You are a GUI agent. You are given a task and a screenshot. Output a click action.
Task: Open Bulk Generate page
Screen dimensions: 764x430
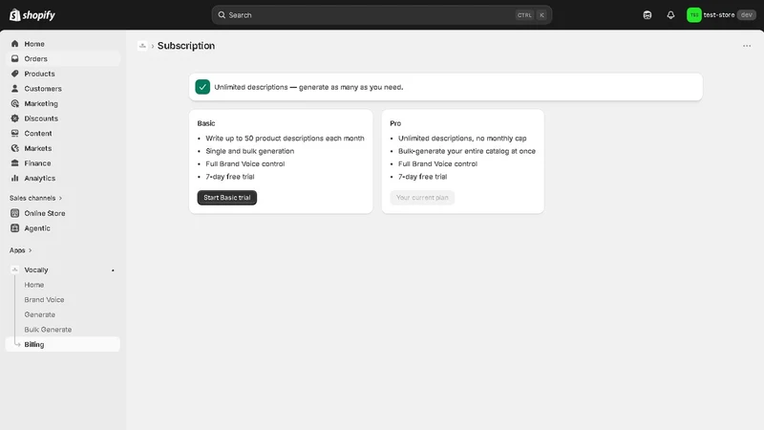click(x=48, y=330)
